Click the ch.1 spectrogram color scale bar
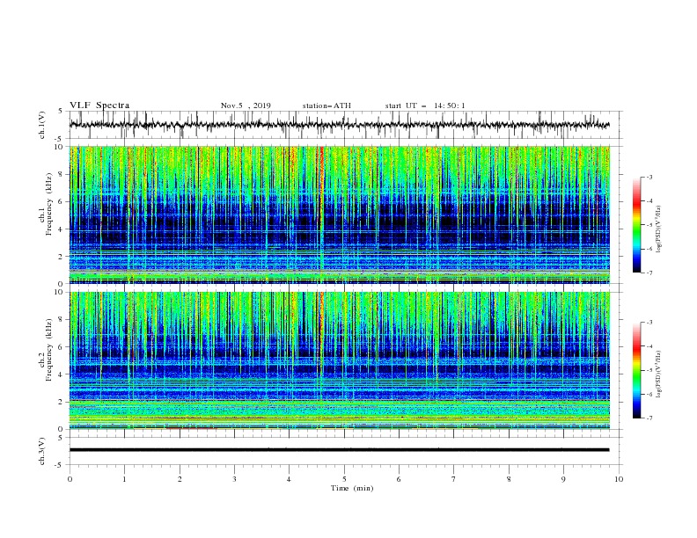697x538 pixels. 637,225
